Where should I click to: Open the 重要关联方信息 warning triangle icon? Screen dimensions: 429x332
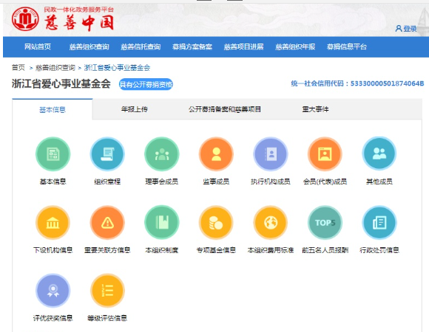point(107,223)
